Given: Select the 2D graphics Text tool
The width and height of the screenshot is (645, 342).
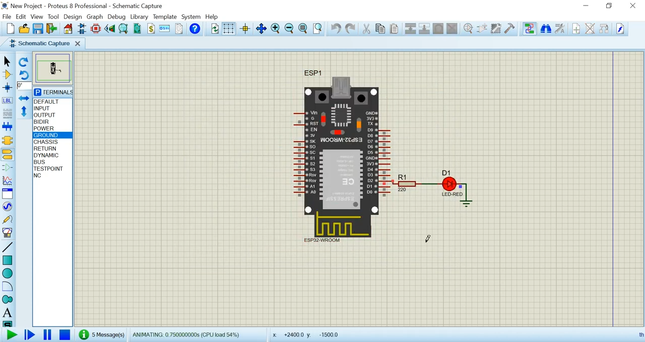Looking at the screenshot, I should coord(8,313).
